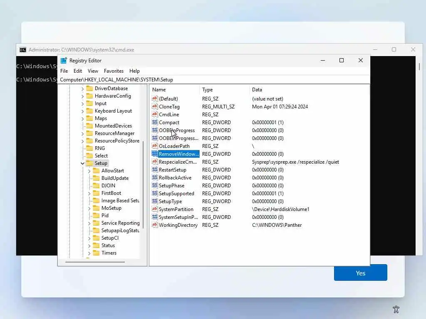Select the ResourcePolicyStore key
The width and height of the screenshot is (426, 319).
coord(117,141)
